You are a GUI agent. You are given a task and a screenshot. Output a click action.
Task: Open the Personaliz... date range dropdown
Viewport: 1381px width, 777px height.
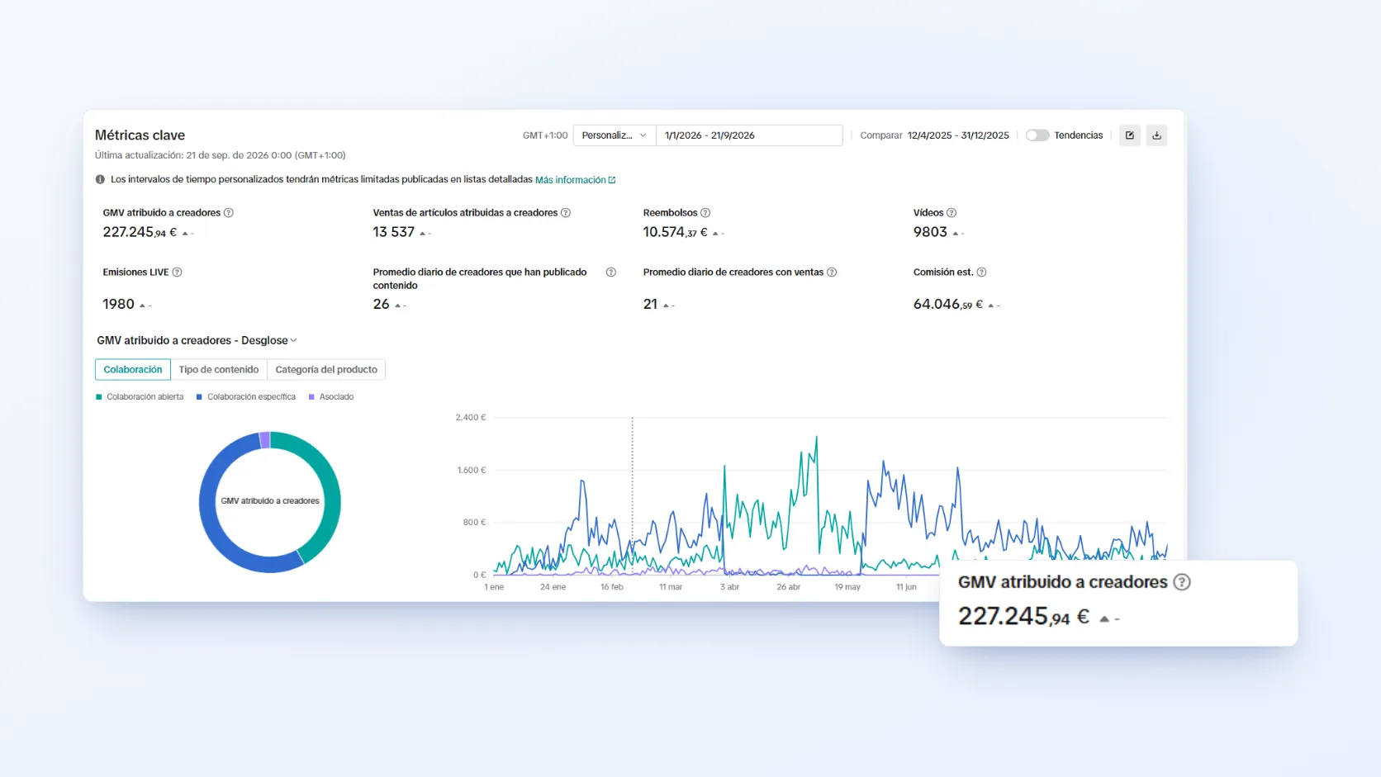pyautogui.click(x=615, y=135)
